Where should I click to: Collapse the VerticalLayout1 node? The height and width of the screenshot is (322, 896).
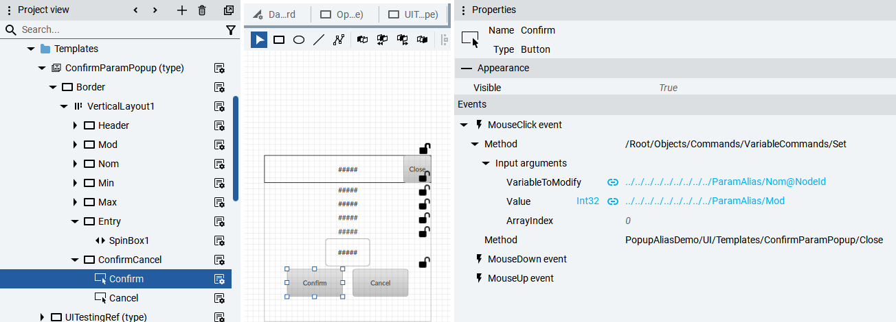(63, 106)
